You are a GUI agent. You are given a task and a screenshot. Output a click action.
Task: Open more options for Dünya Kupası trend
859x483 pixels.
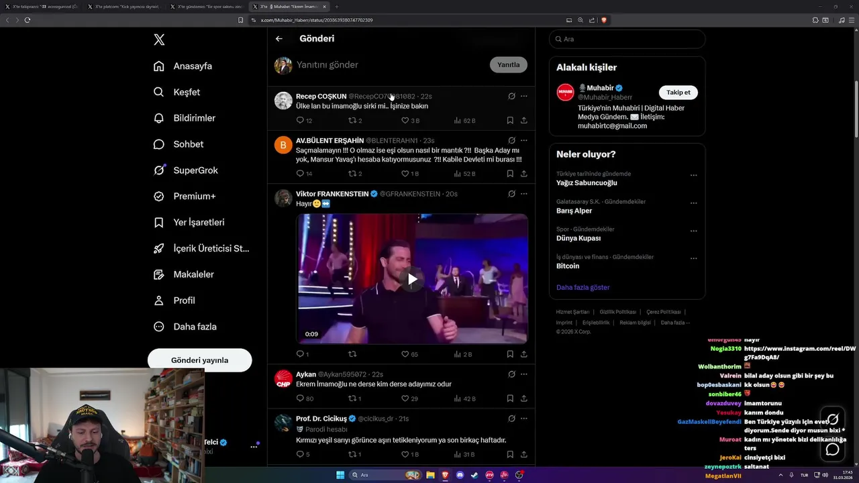(x=693, y=231)
